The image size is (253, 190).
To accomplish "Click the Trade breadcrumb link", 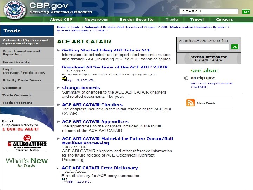I will pyautogui.click(x=75, y=27).
